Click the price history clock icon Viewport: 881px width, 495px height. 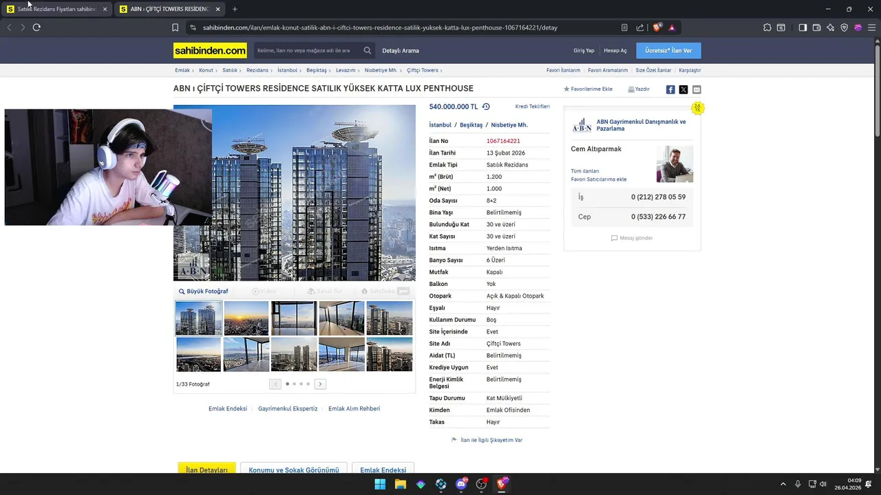tap(486, 107)
